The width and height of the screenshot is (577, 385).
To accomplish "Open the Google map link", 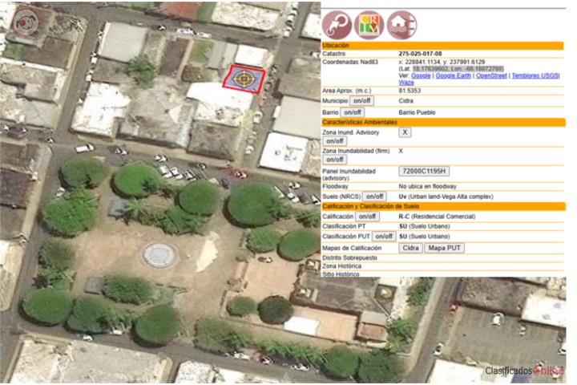I will click(421, 75).
